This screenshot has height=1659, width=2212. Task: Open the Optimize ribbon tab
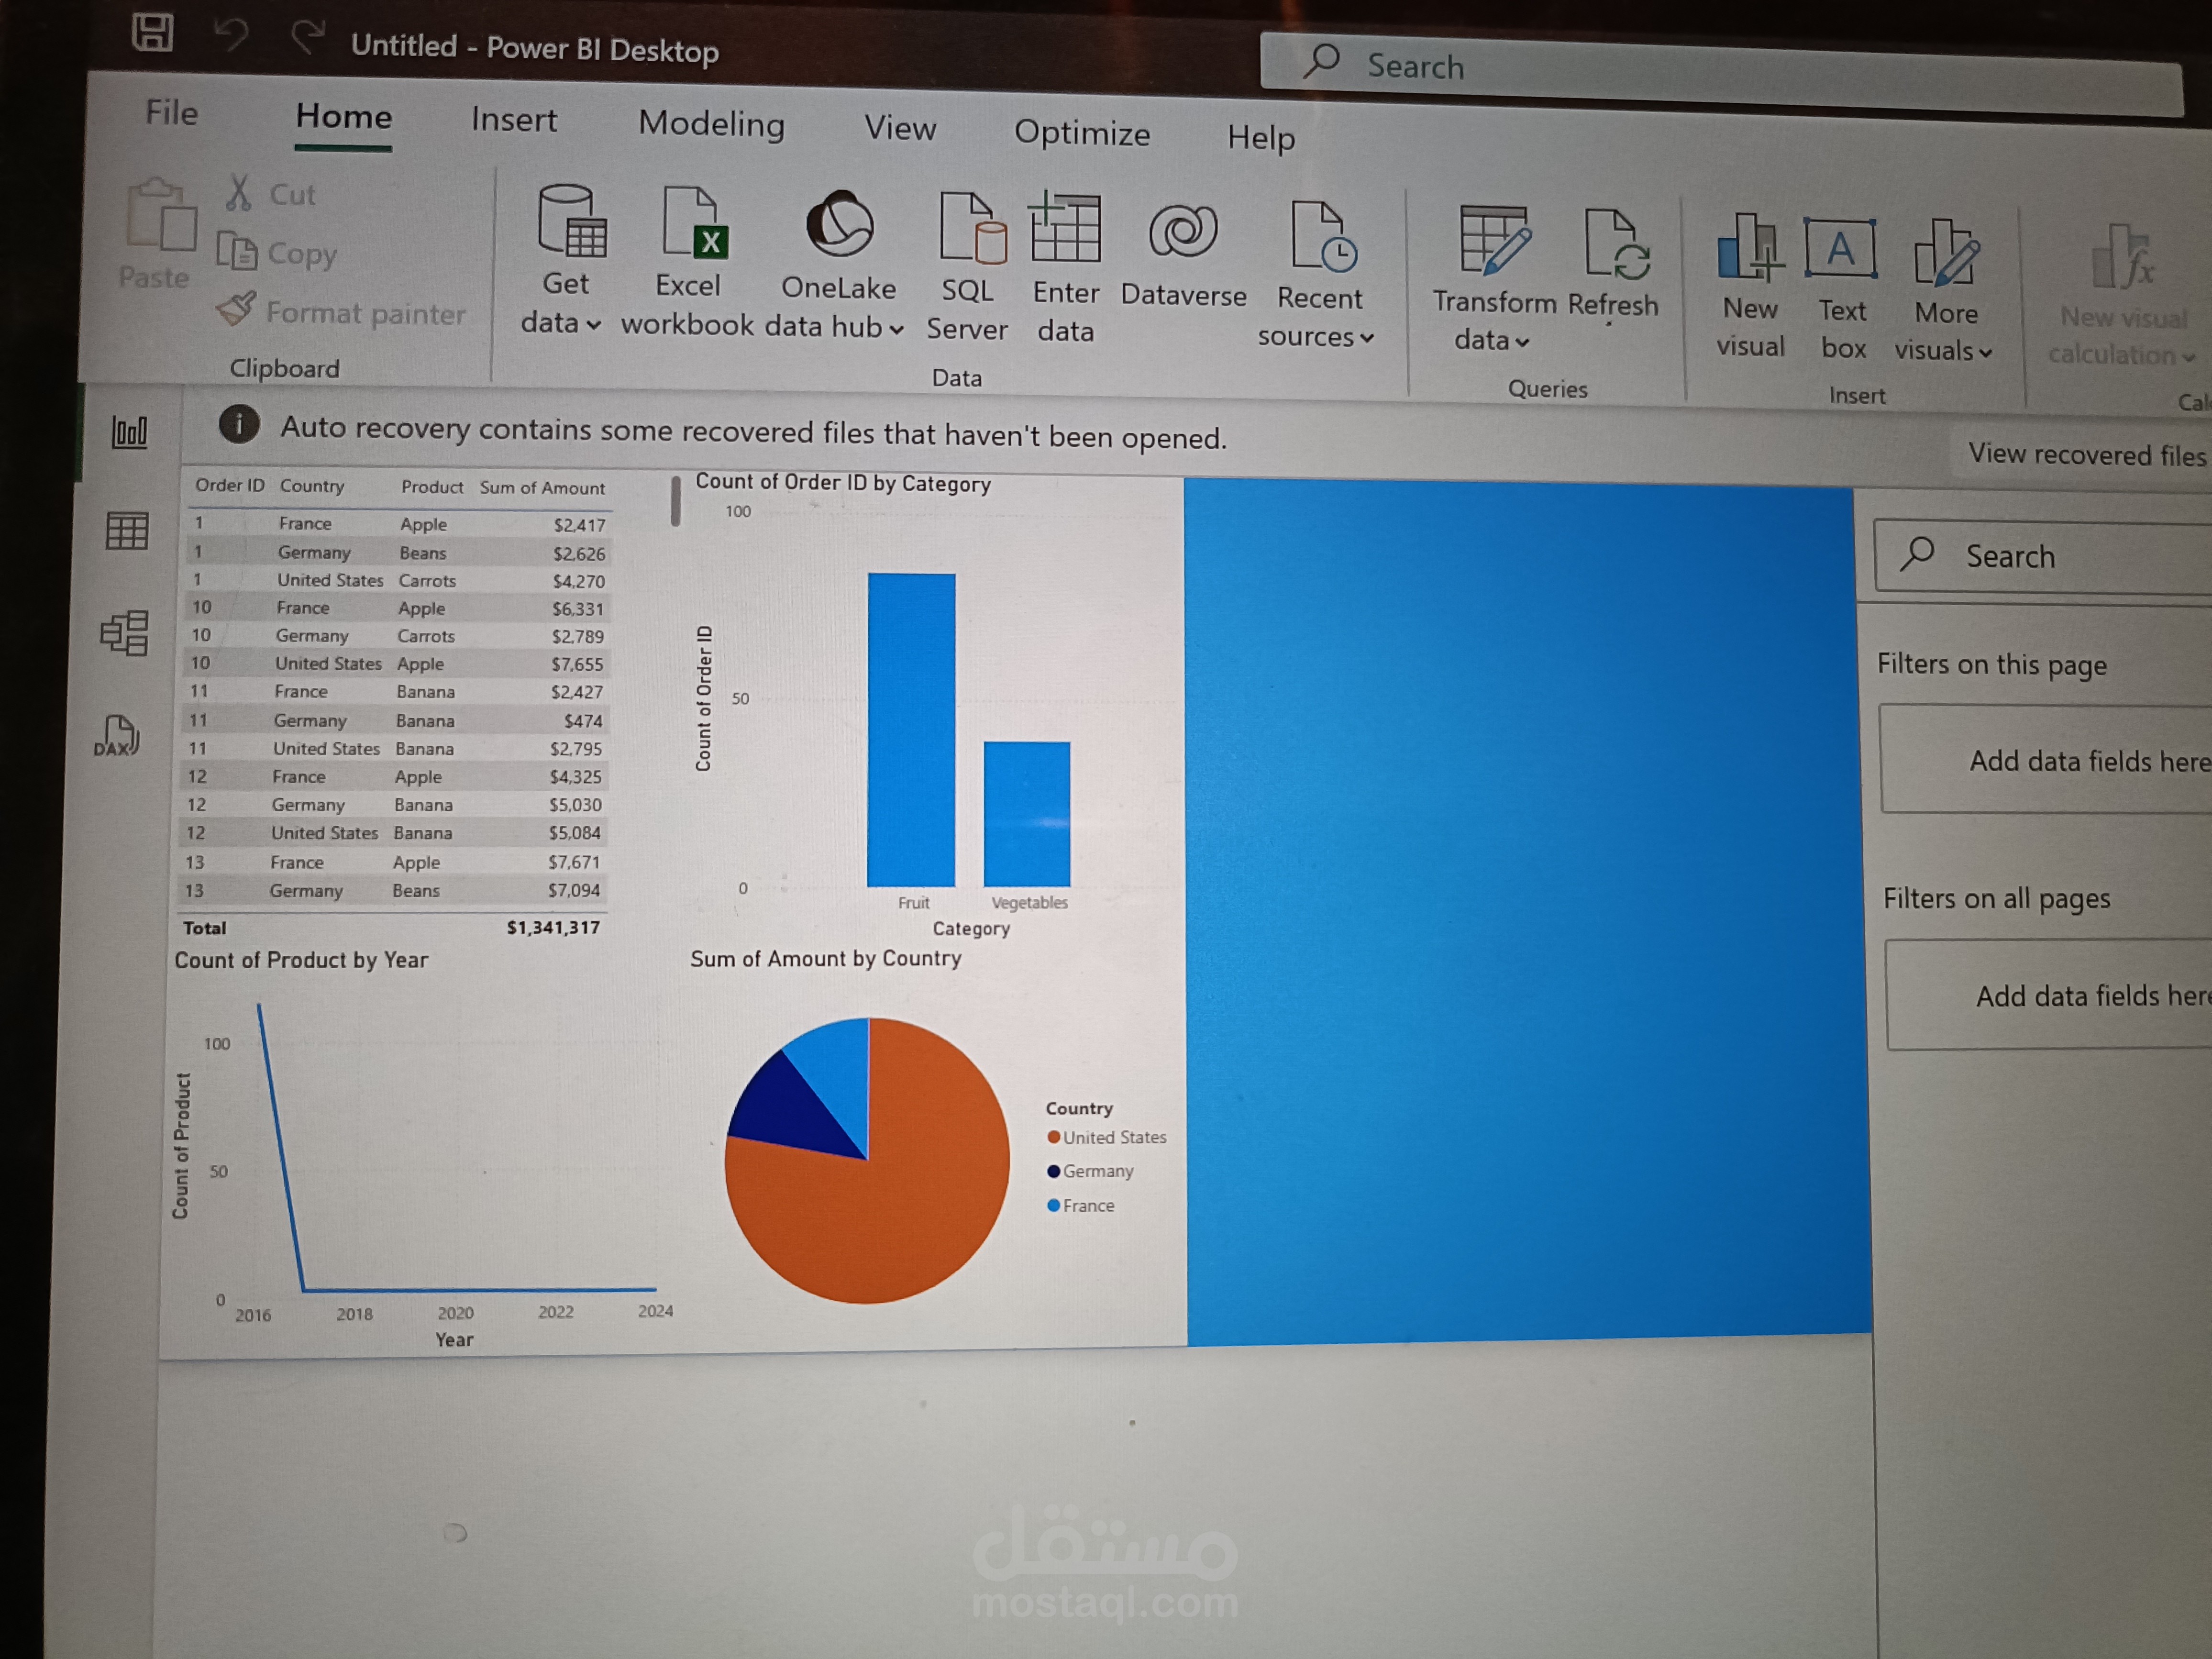[x=1082, y=133]
